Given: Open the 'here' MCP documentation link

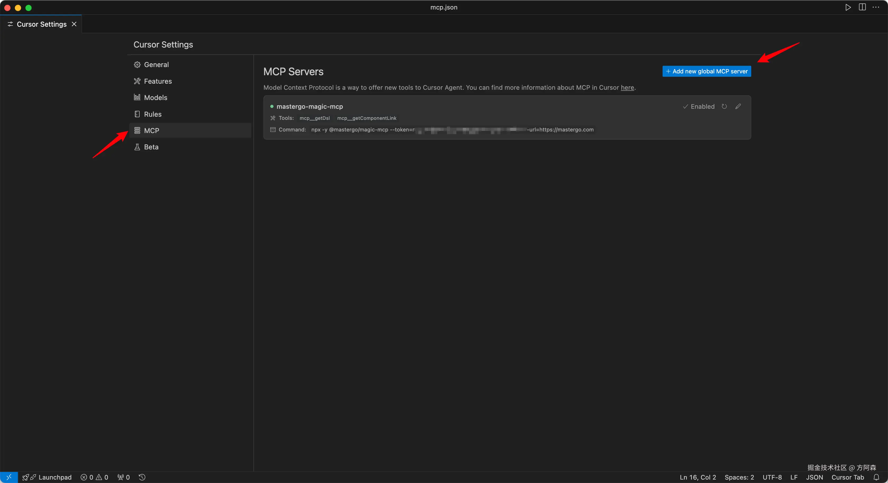Looking at the screenshot, I should pos(627,88).
